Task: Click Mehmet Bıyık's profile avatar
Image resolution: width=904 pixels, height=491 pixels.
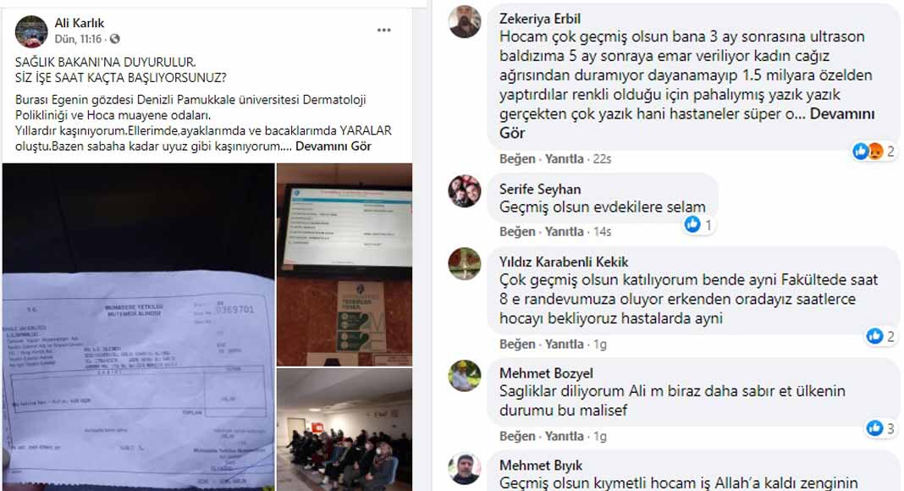Action: pyautogui.click(x=465, y=468)
